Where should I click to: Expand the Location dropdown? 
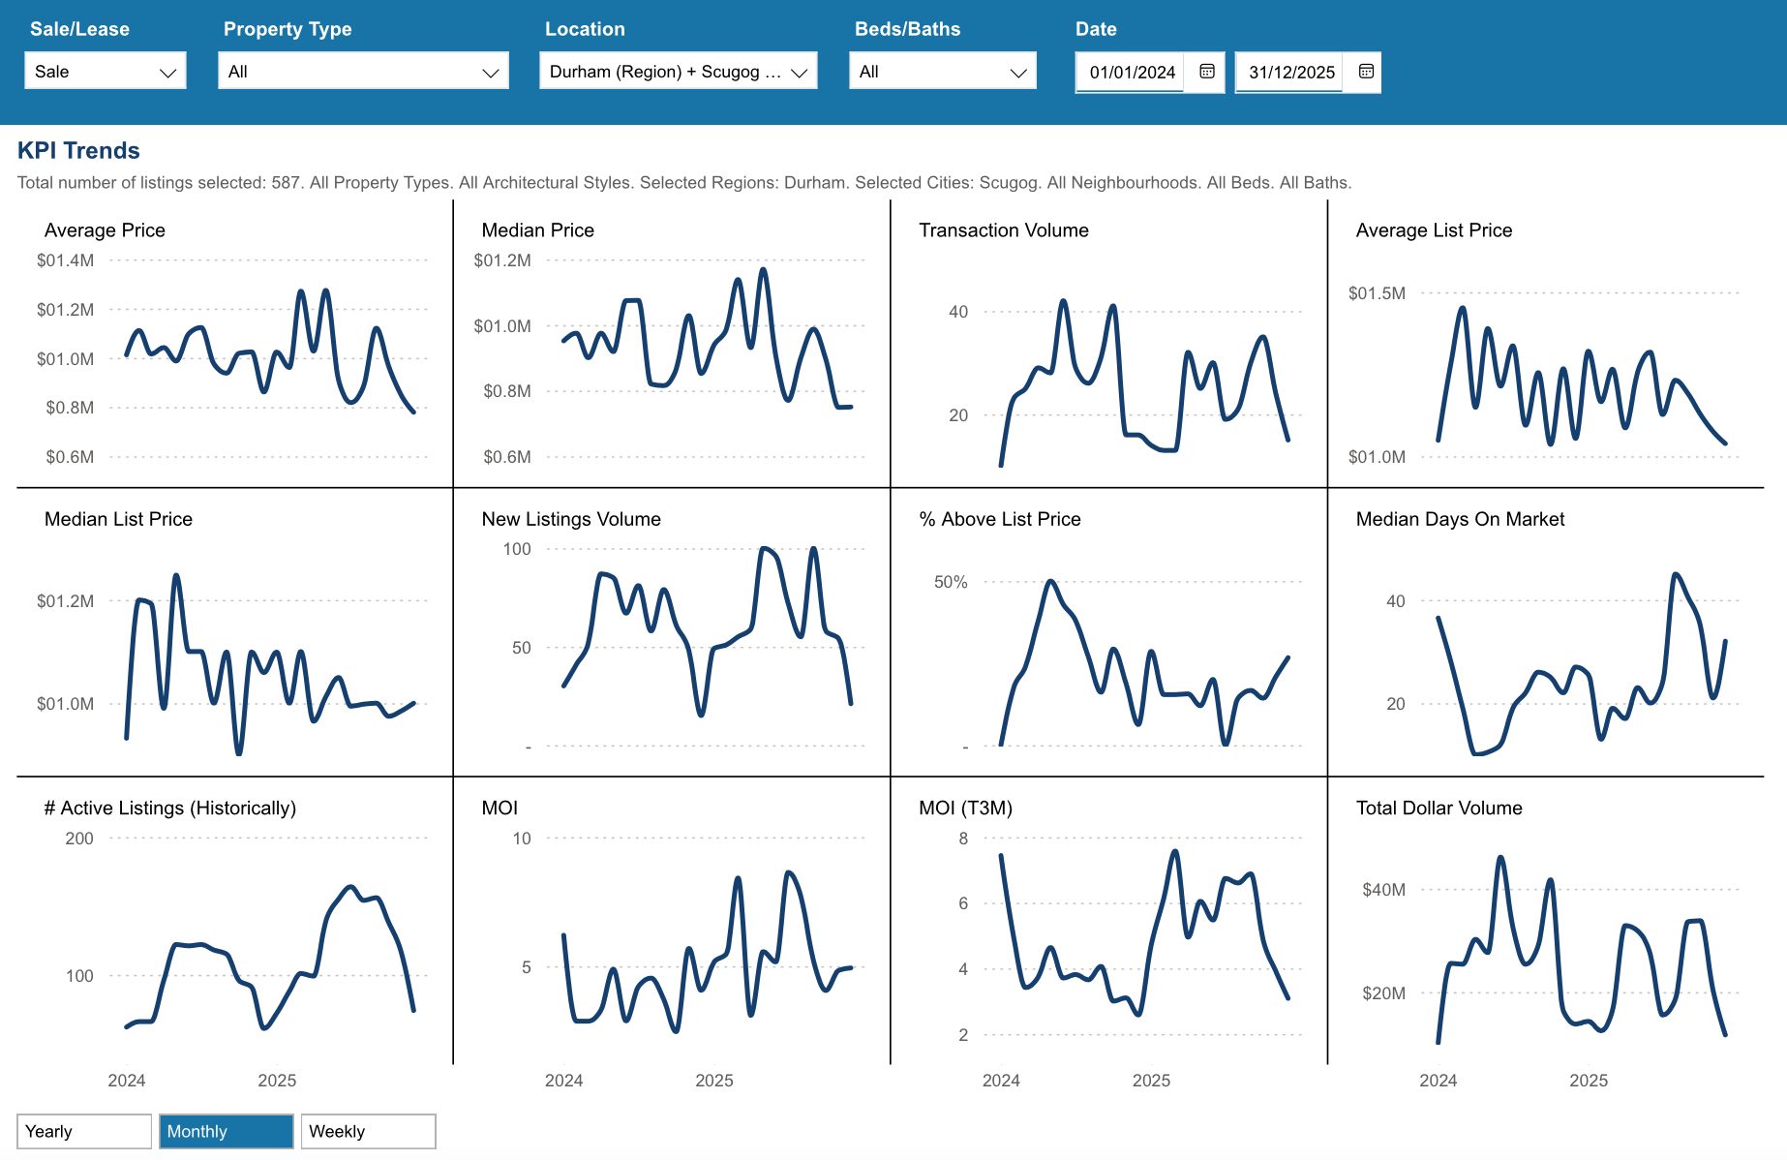click(678, 72)
